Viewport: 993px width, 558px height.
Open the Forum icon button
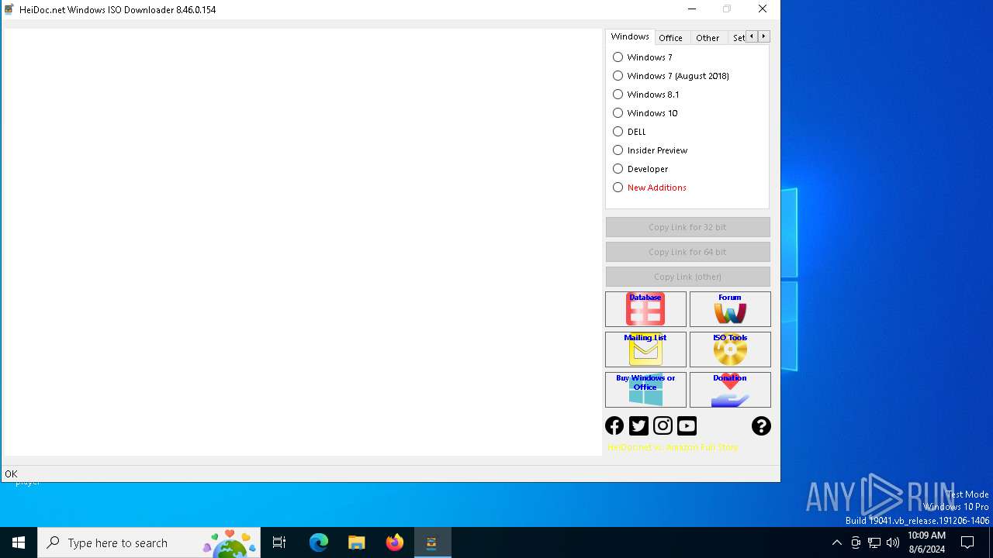pos(730,309)
